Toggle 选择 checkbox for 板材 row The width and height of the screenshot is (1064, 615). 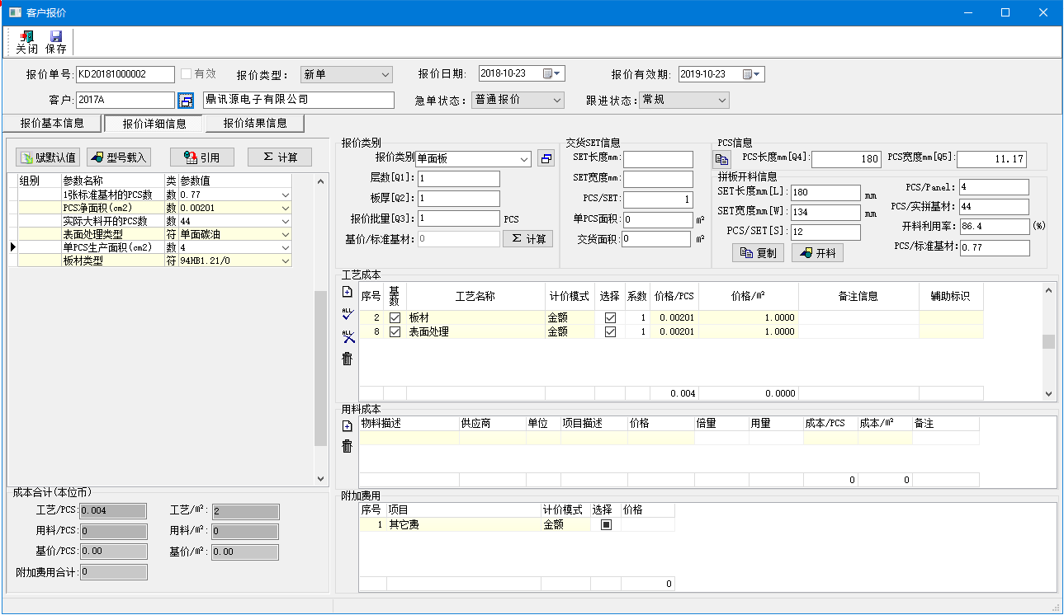point(610,317)
